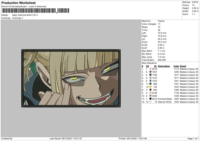The image size is (200, 141).
Task: Click thread code 1351 in row 6
Action: 176,84
